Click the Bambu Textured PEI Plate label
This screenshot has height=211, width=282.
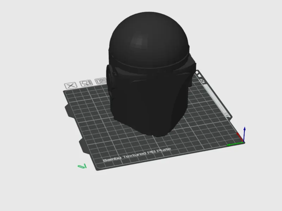pyautogui.click(x=137, y=155)
